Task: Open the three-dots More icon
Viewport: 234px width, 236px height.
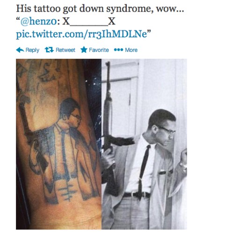Action: point(118,50)
